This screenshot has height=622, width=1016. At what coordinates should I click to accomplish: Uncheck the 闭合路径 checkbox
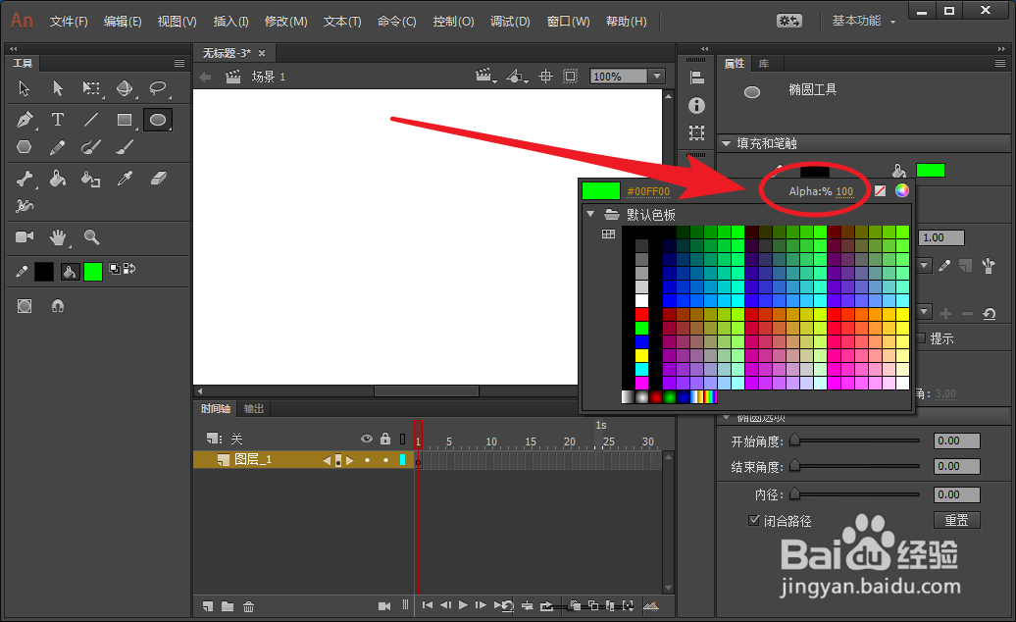click(x=753, y=520)
